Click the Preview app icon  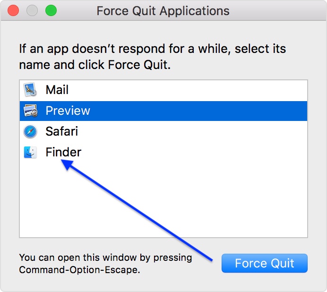(30, 111)
